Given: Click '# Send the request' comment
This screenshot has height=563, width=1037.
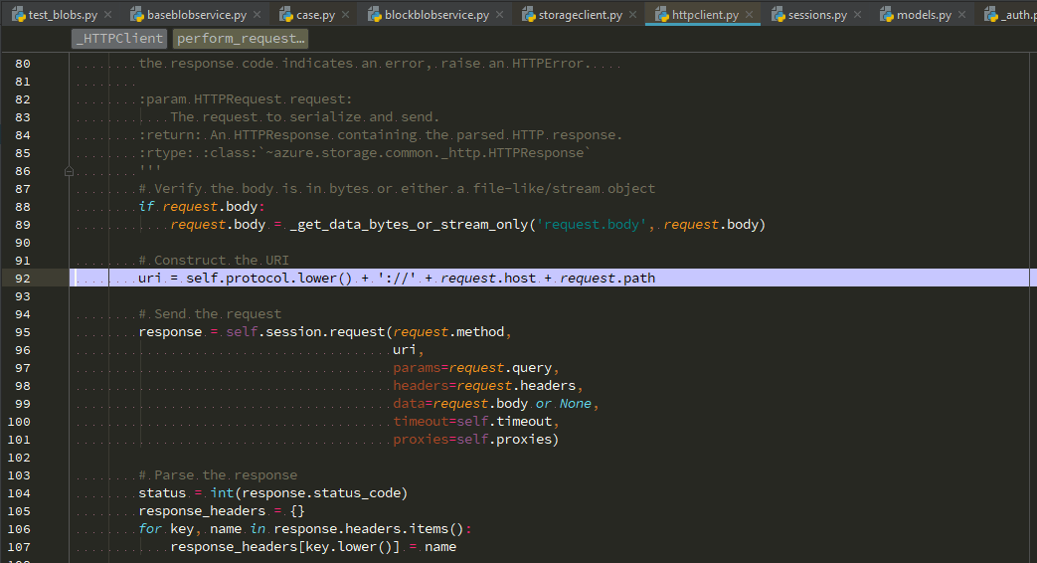Looking at the screenshot, I should click(210, 313).
